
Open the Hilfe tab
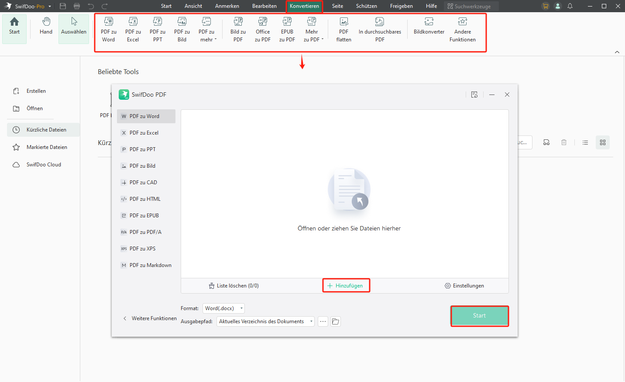(432, 6)
